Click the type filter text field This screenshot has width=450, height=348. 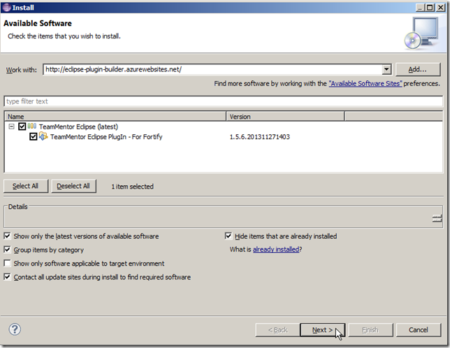(x=224, y=101)
